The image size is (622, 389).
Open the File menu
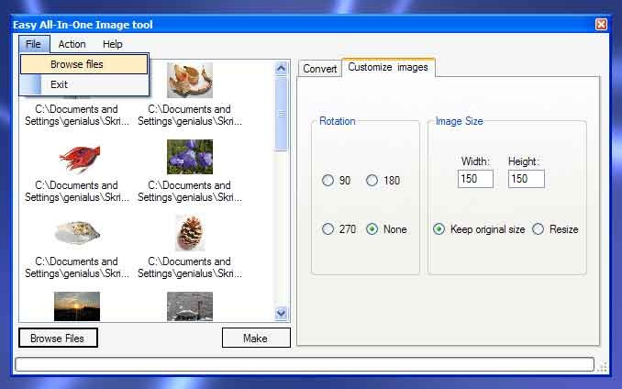tap(34, 44)
